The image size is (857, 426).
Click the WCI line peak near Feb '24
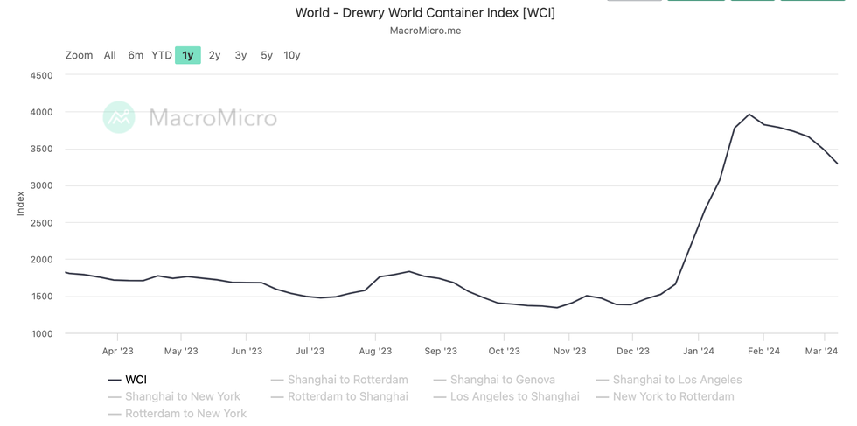point(749,115)
